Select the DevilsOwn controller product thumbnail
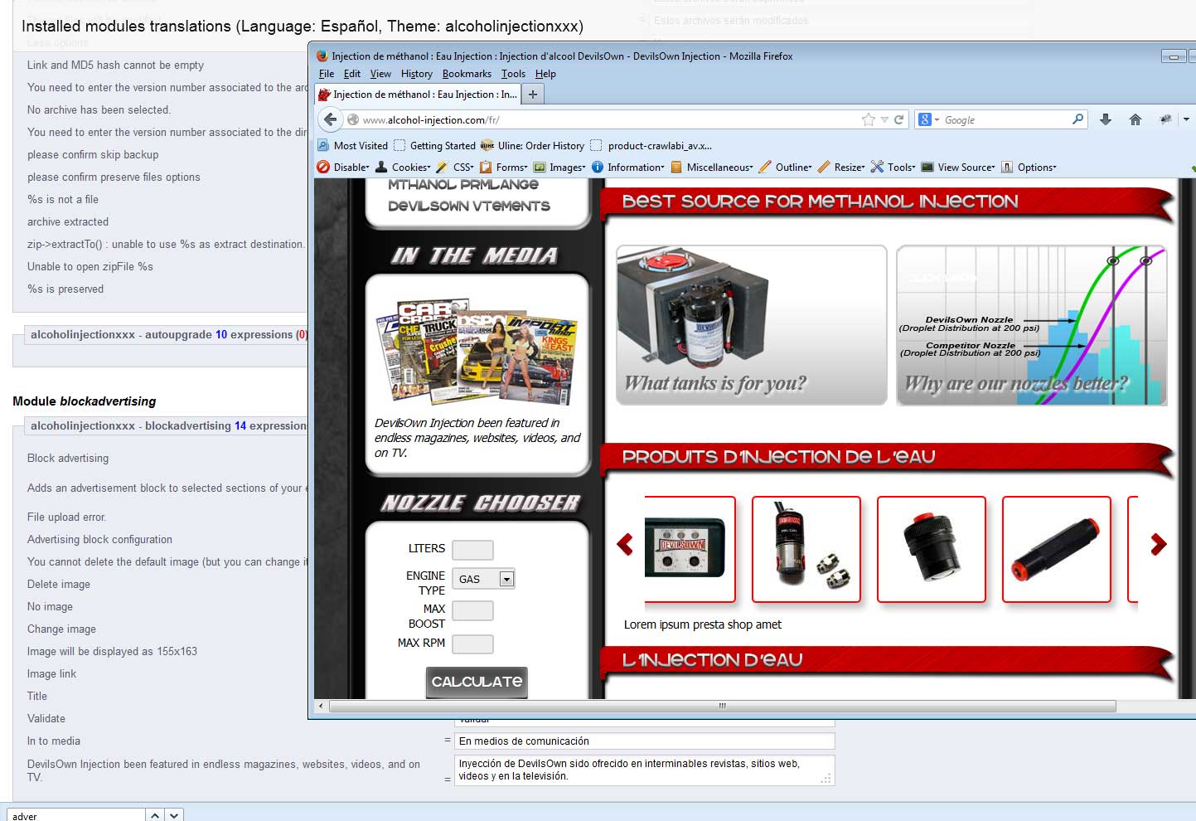The width and height of the screenshot is (1196, 821). click(690, 549)
